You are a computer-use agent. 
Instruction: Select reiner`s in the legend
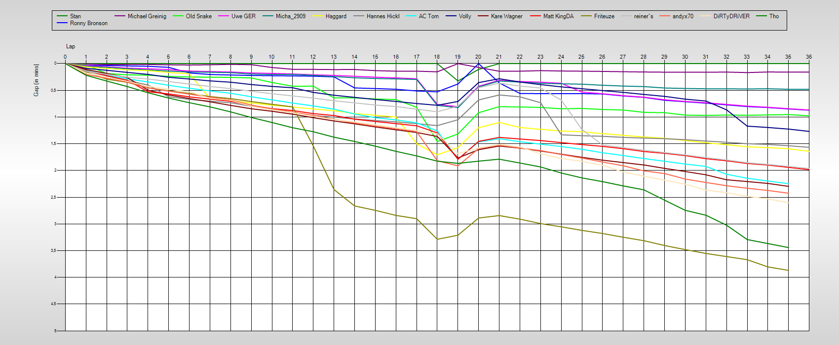coord(644,16)
